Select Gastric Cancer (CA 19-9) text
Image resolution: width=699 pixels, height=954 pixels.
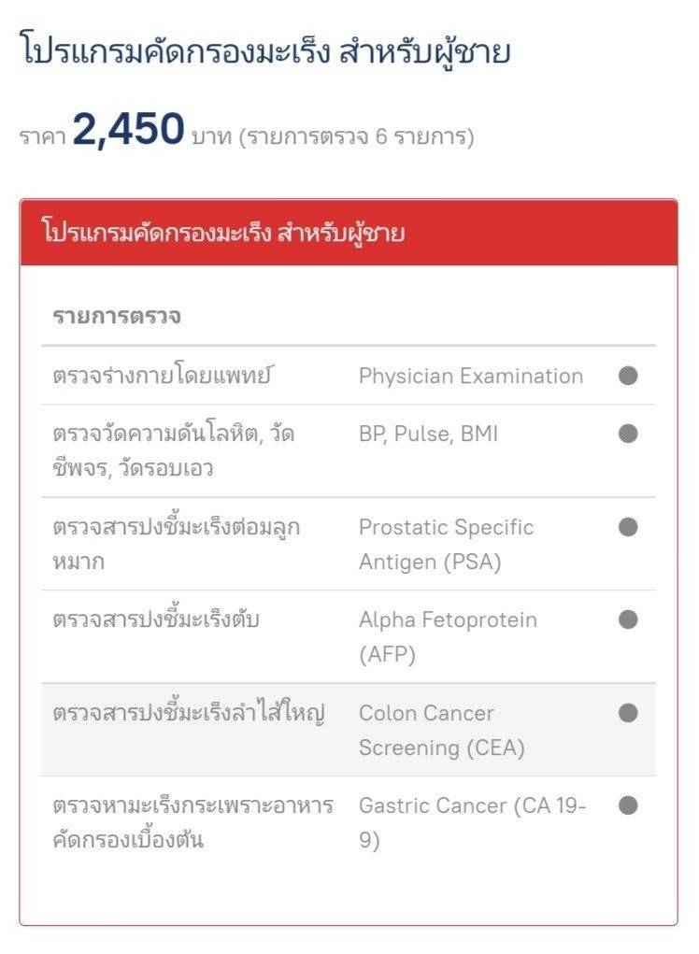coord(472,822)
